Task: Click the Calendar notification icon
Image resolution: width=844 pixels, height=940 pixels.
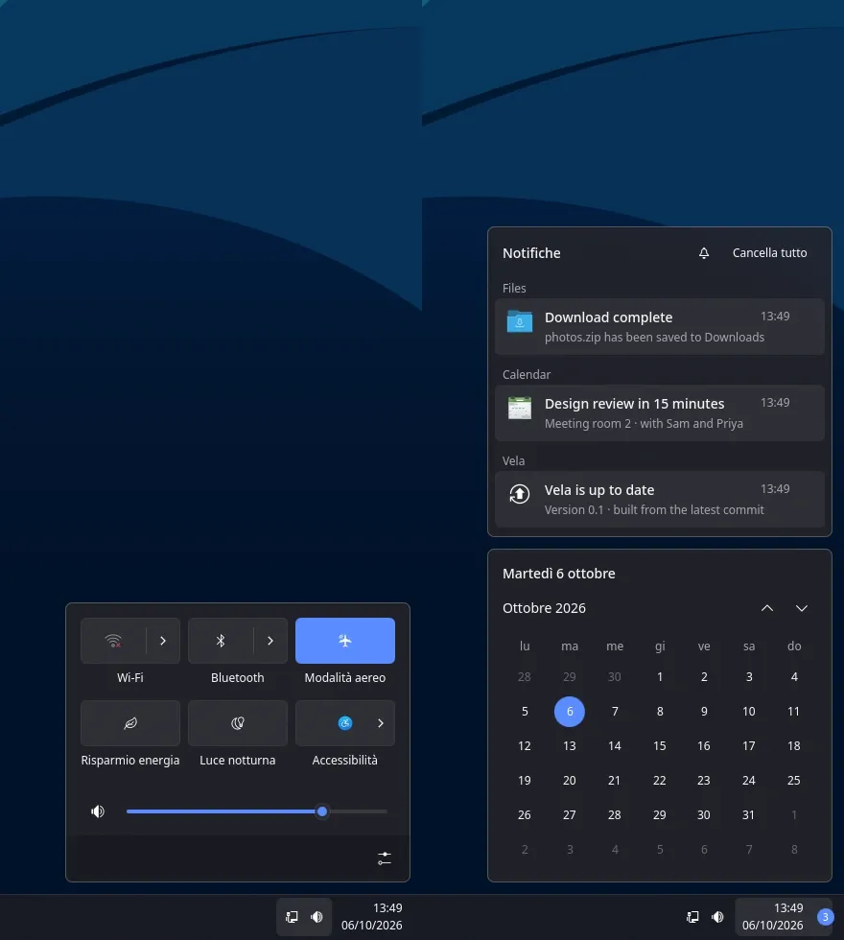Action: coord(520,409)
